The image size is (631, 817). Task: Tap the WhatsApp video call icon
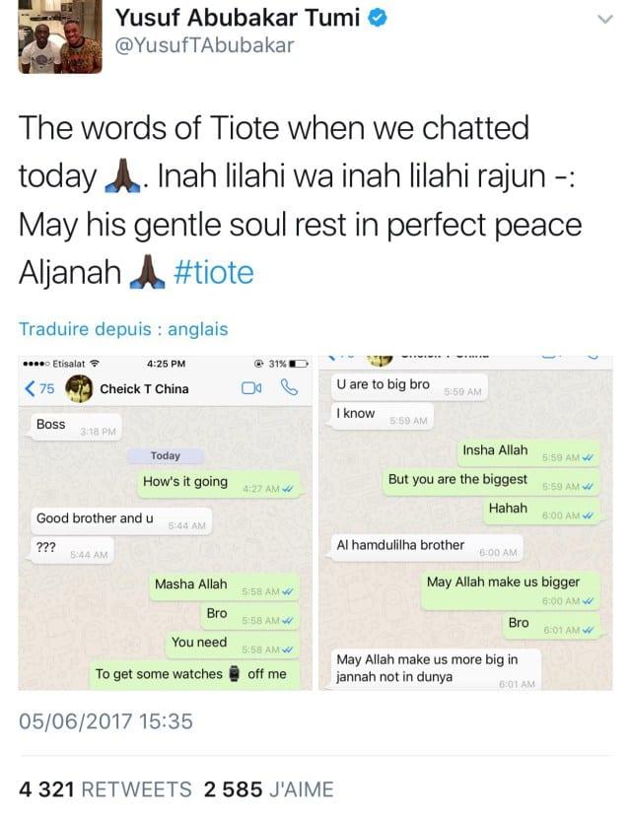tap(251, 388)
